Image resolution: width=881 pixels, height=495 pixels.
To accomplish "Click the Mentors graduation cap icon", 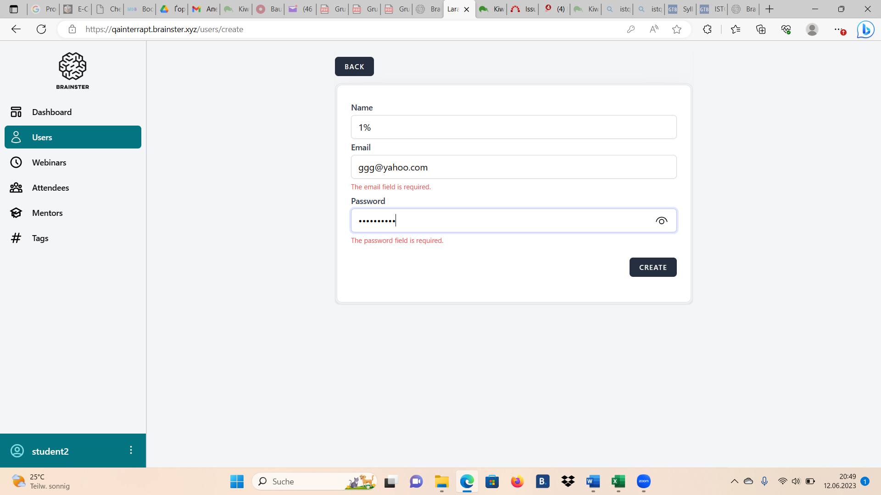I will (x=16, y=213).
